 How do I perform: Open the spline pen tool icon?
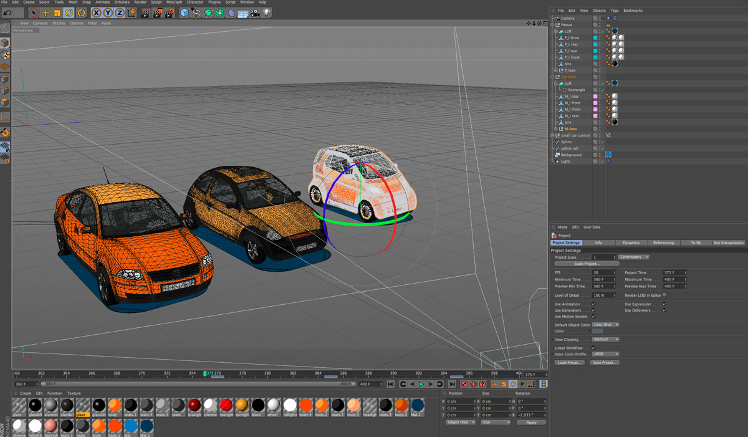tap(196, 12)
